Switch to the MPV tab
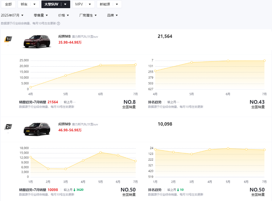This screenshot has height=201, width=272. (79, 4)
